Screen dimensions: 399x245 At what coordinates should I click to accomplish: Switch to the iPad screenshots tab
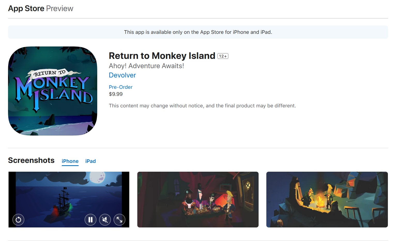(91, 161)
